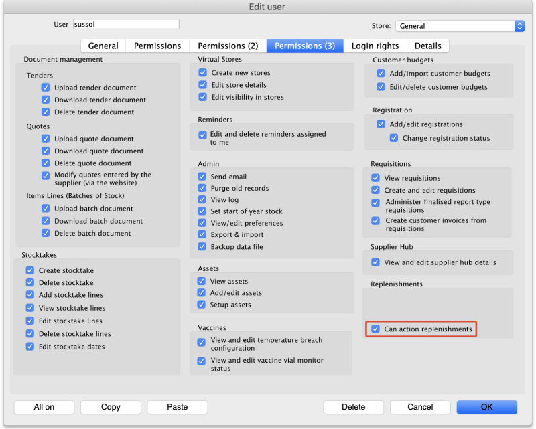Disable the View assets permission
Screen dimensions: 536x429
tap(202, 281)
